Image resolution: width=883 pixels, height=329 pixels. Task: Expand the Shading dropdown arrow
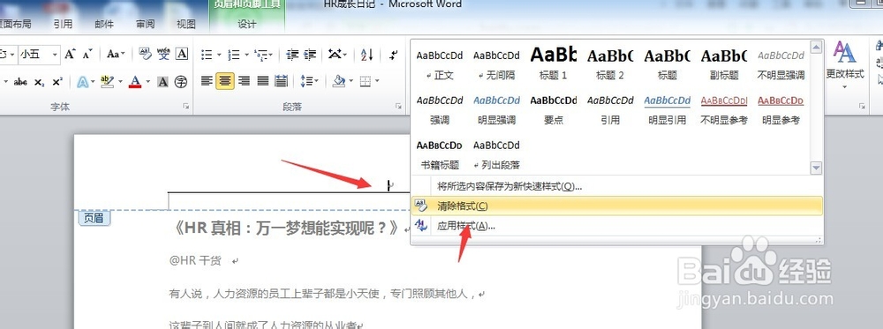(351, 82)
